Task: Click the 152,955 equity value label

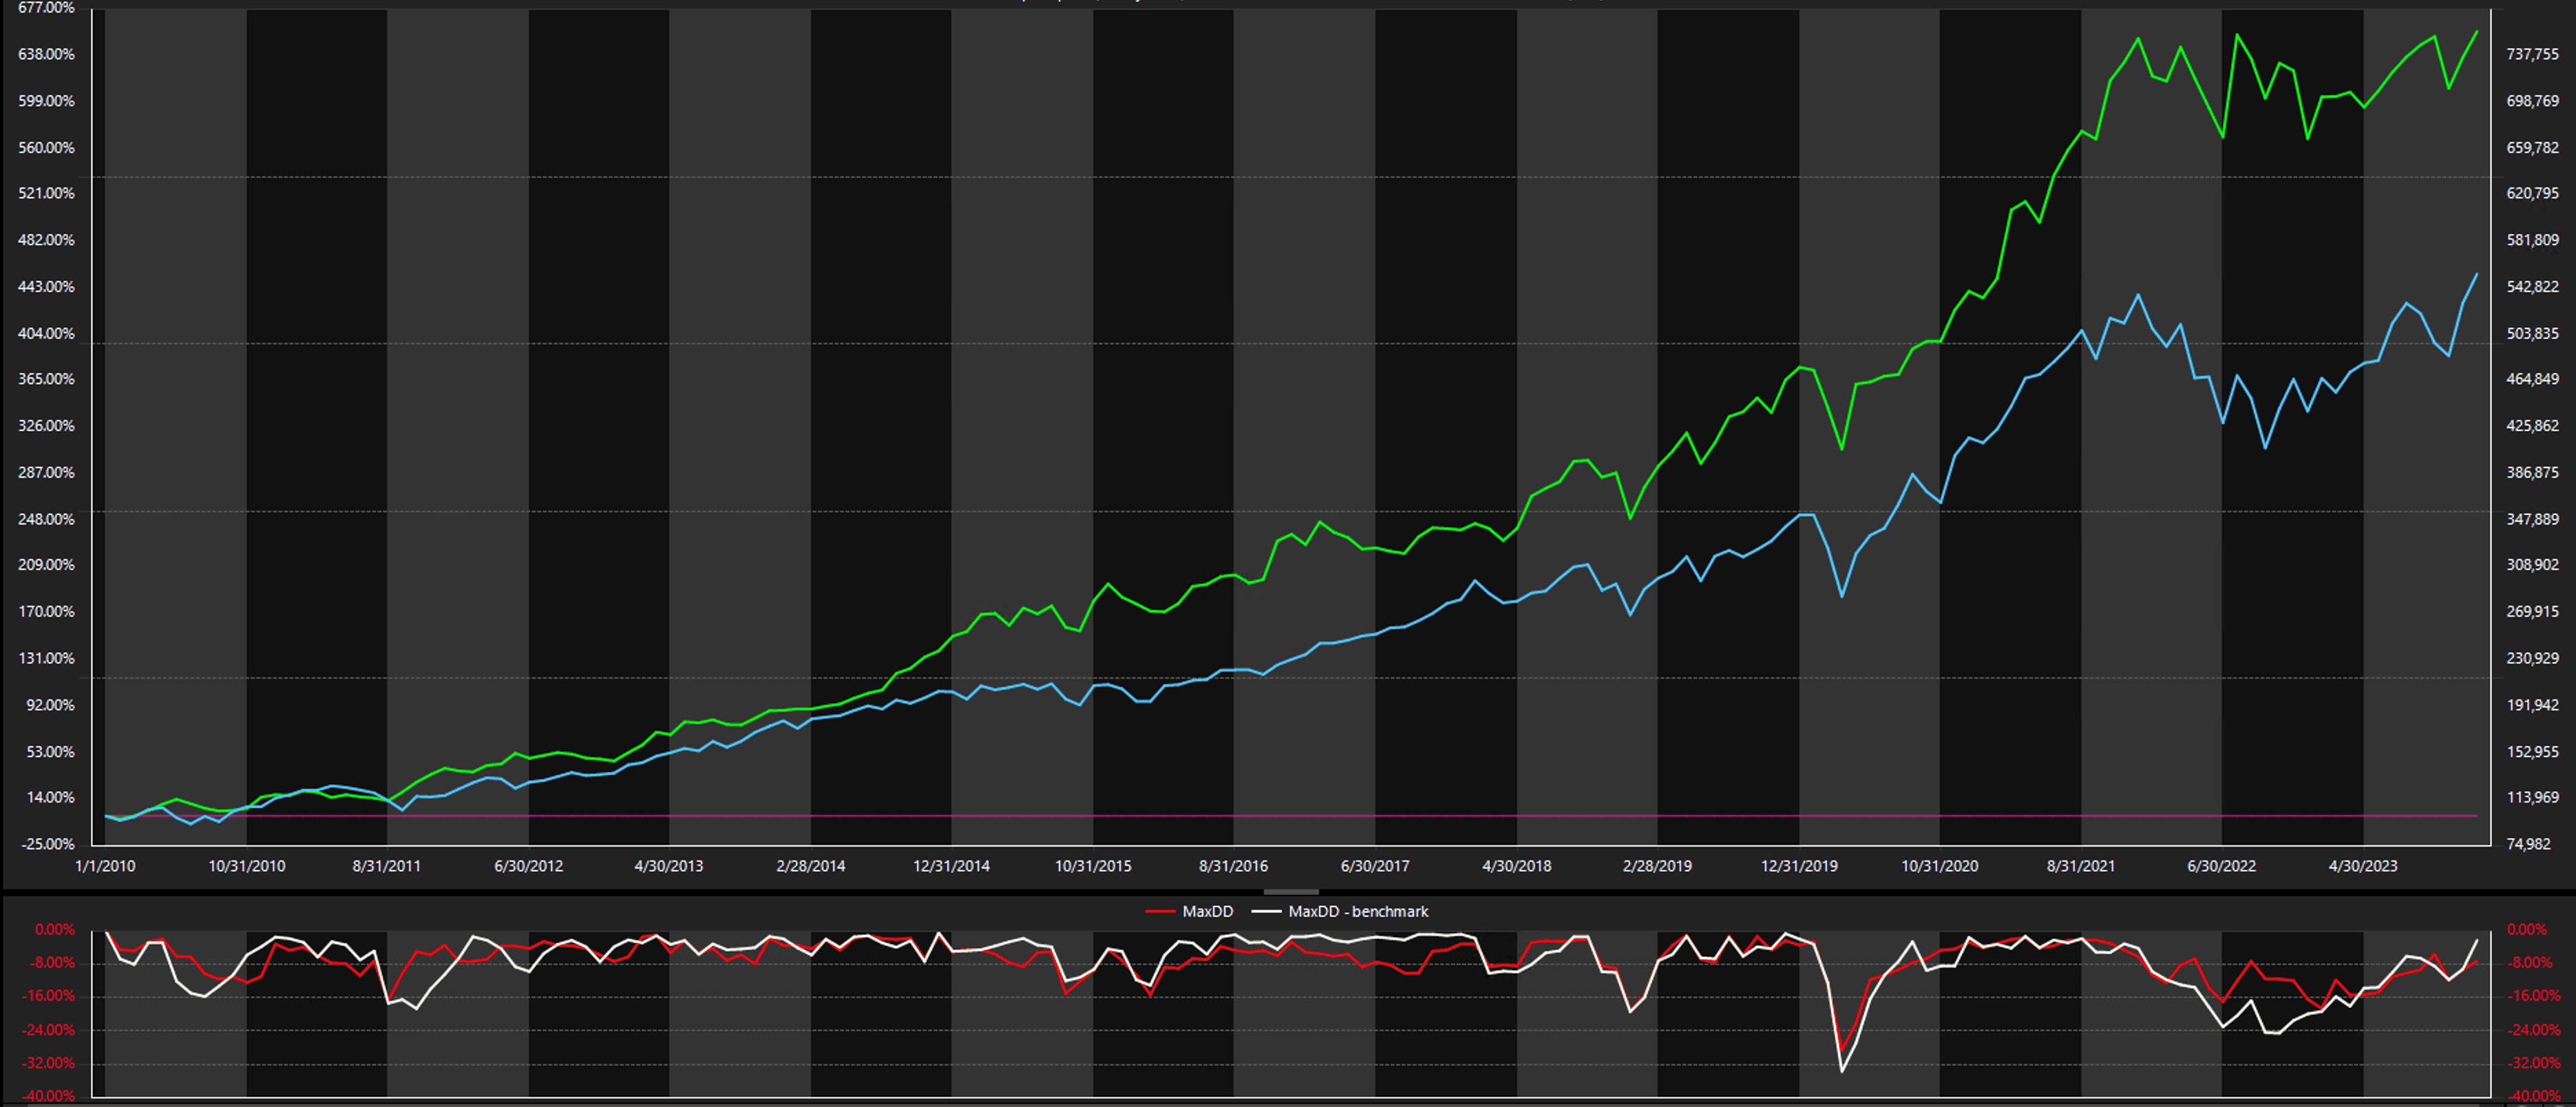Action: coord(2532,752)
